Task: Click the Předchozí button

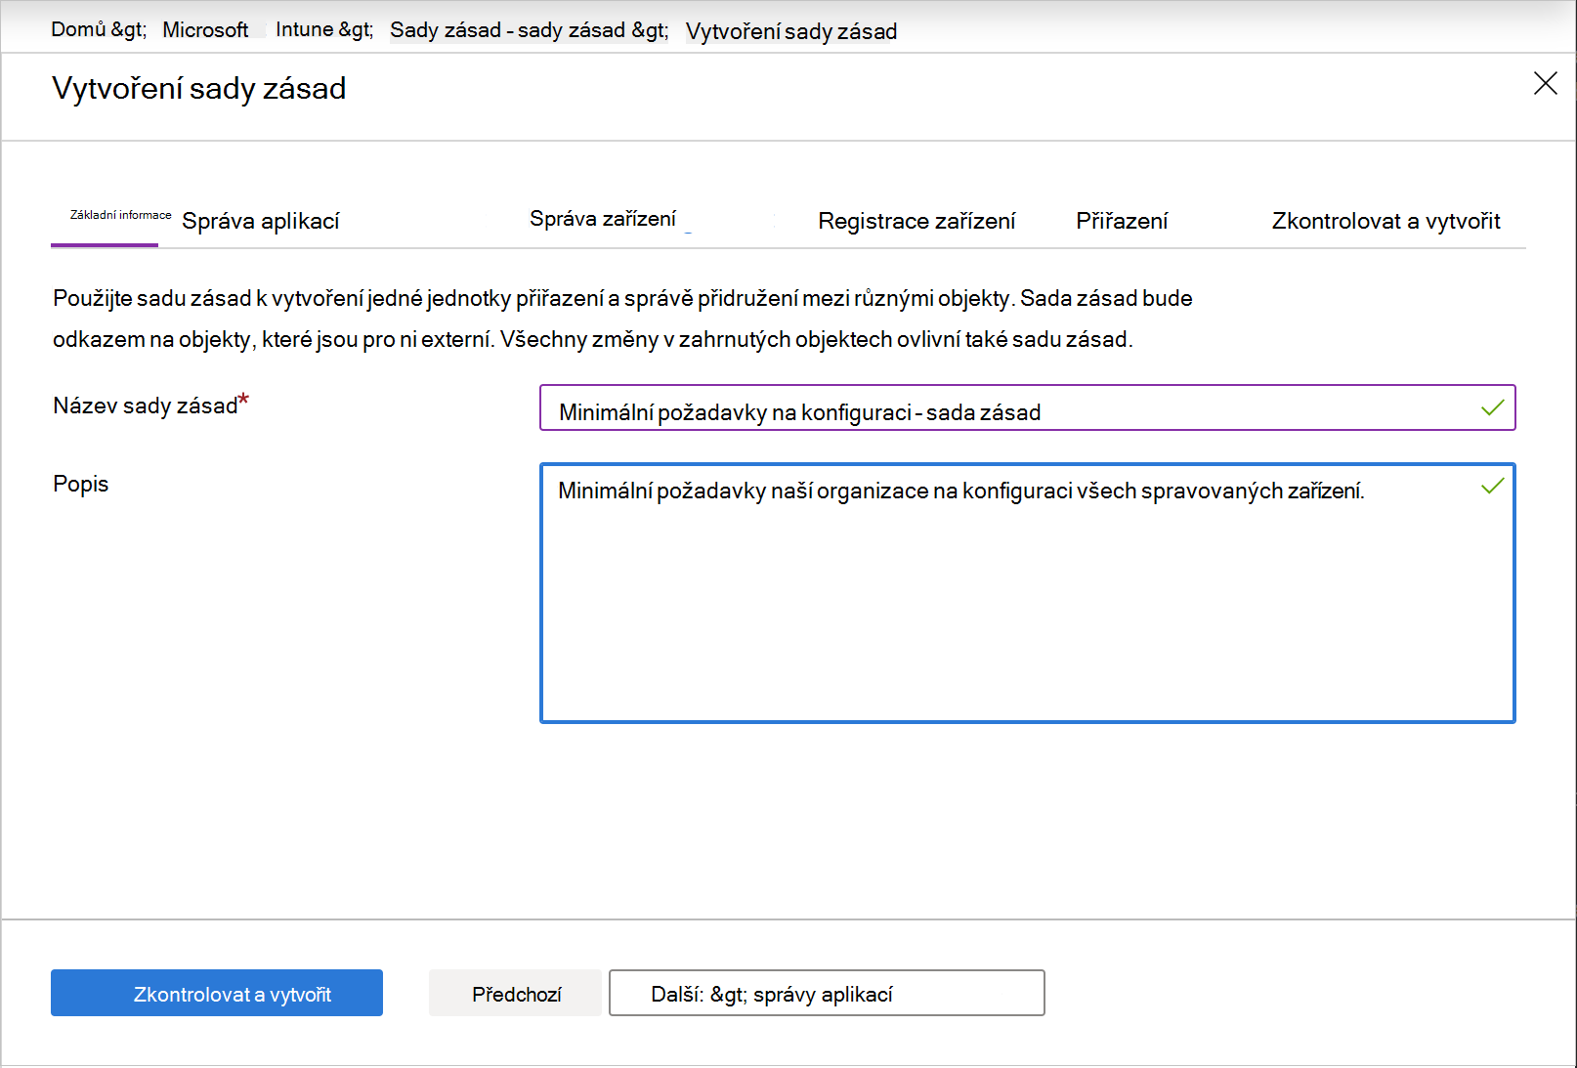Action: click(516, 993)
